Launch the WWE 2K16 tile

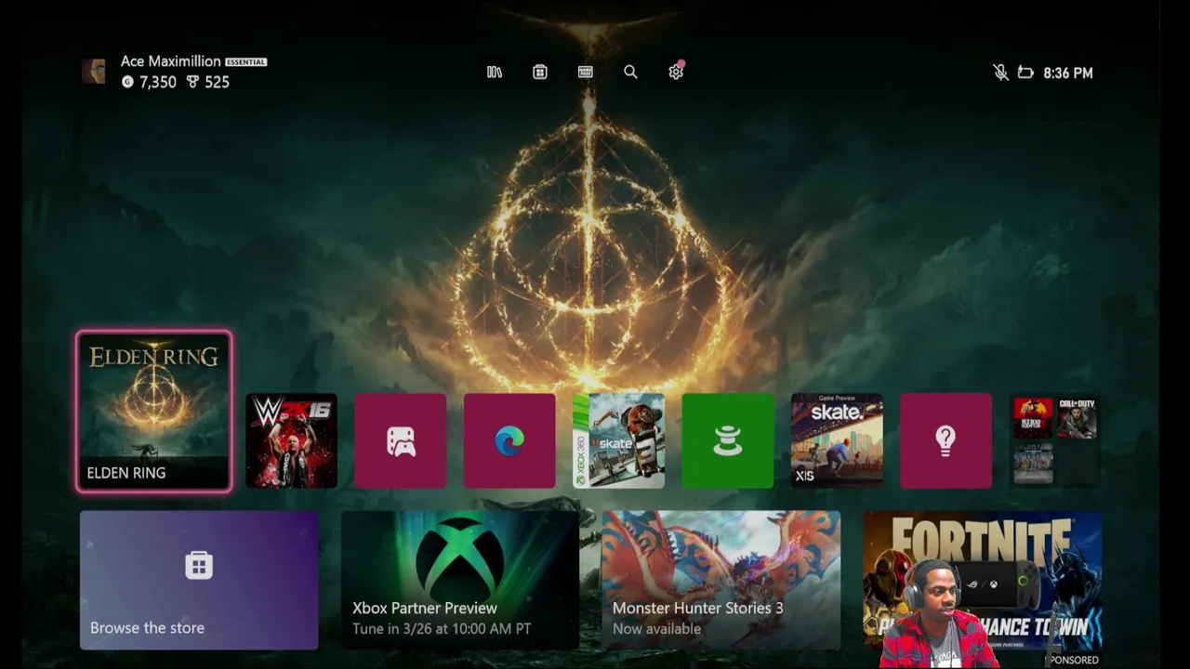(x=291, y=440)
